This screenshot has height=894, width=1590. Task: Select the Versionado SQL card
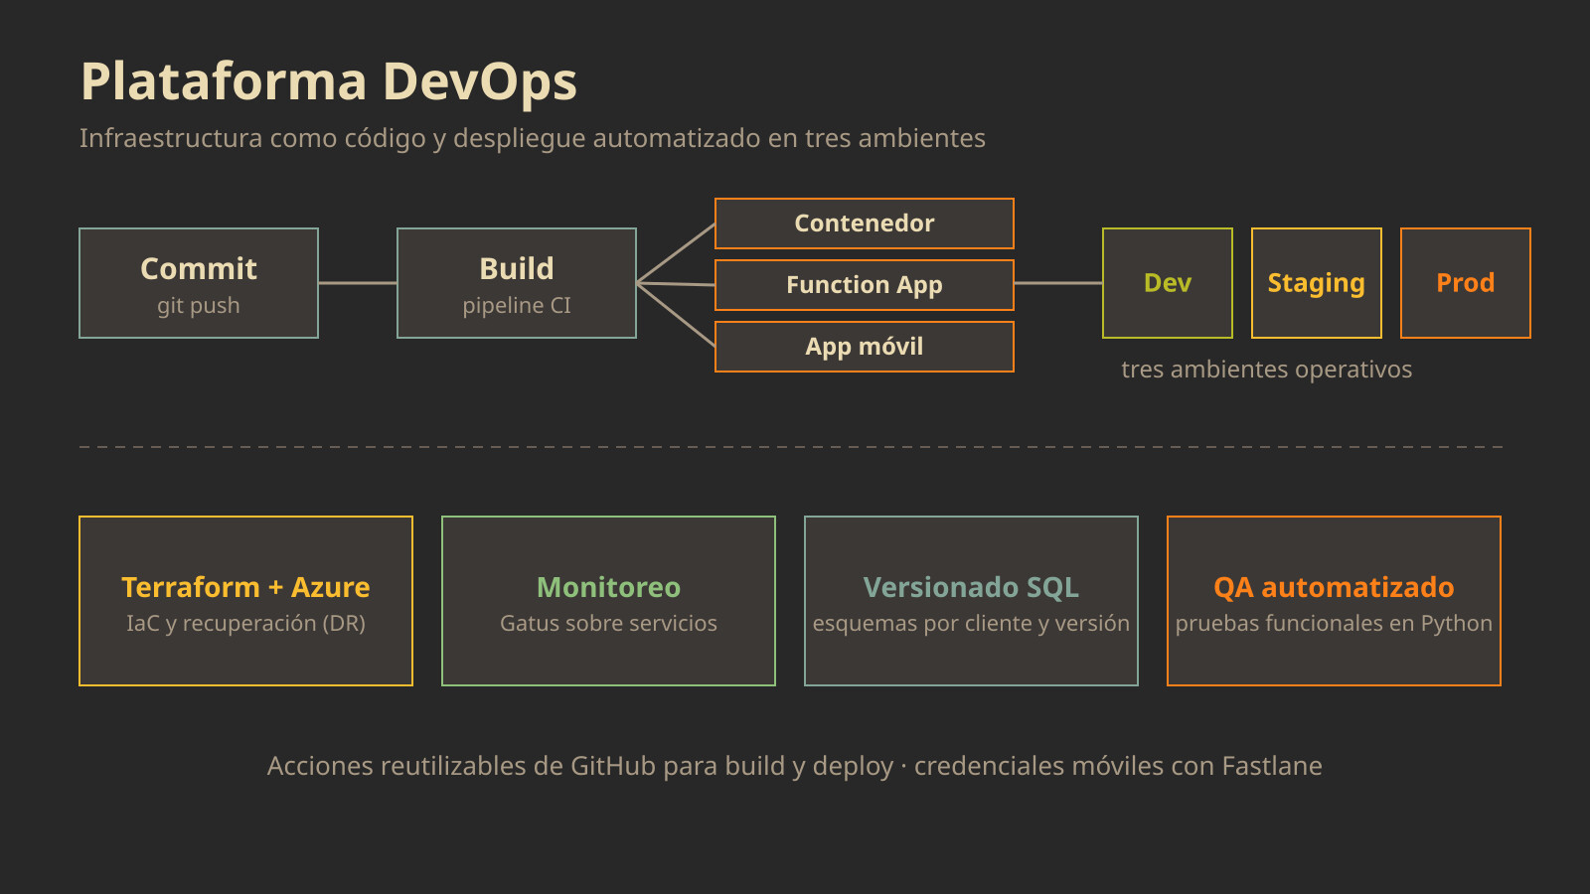971,601
